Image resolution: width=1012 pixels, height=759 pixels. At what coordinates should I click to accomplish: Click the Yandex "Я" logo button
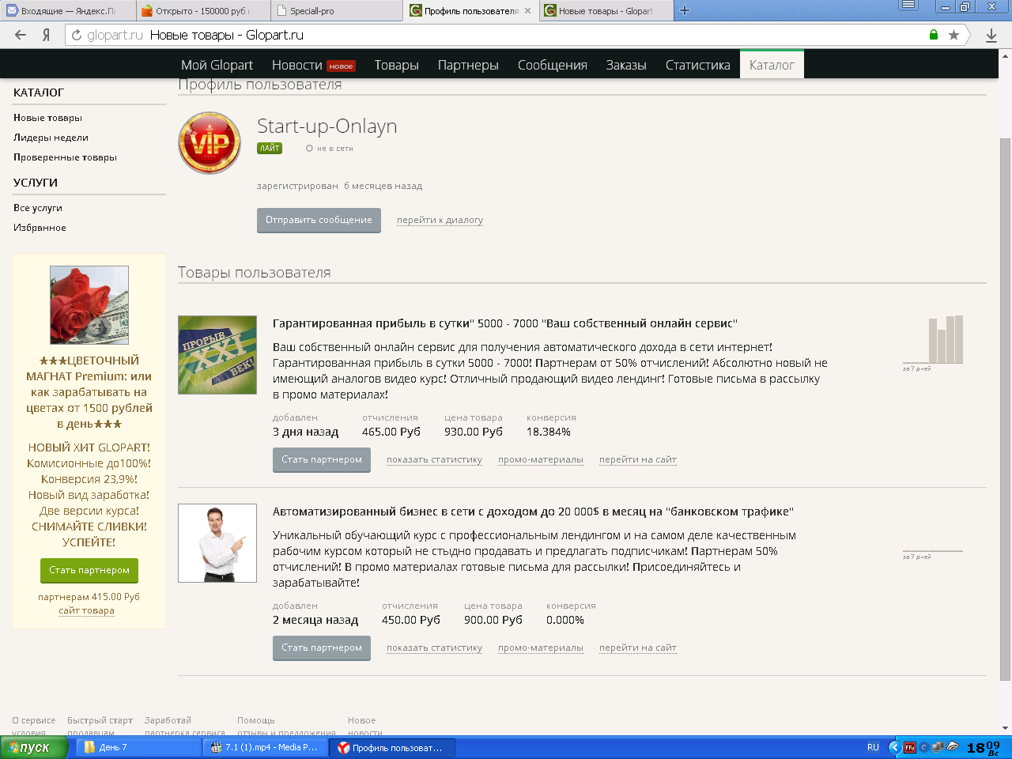(x=47, y=35)
